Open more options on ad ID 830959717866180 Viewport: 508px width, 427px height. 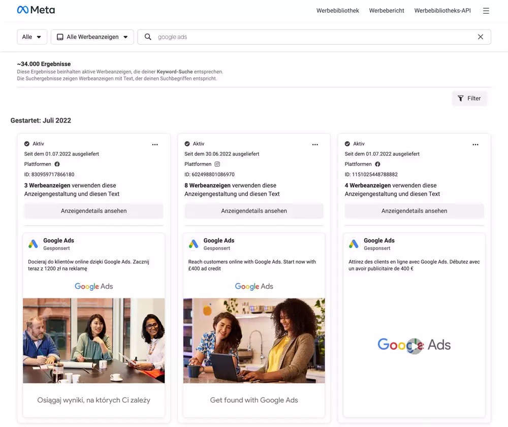155,144
